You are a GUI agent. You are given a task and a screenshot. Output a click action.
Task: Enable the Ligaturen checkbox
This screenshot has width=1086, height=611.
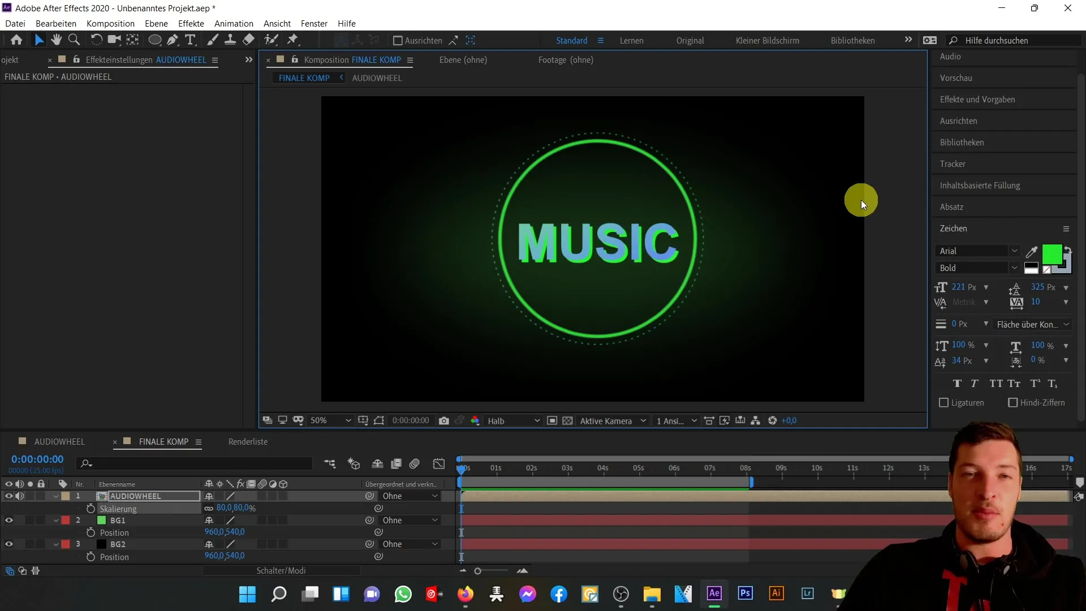(x=943, y=403)
